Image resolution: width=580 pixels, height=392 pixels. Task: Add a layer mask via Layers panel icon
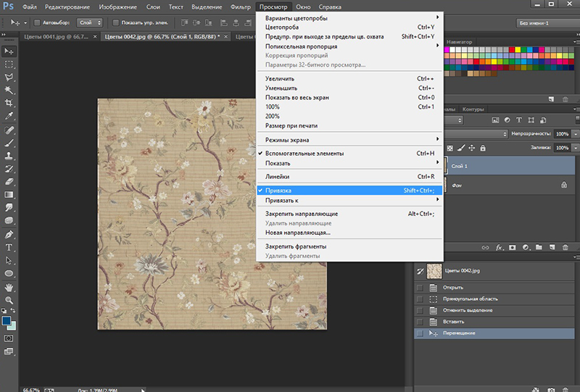click(x=513, y=247)
